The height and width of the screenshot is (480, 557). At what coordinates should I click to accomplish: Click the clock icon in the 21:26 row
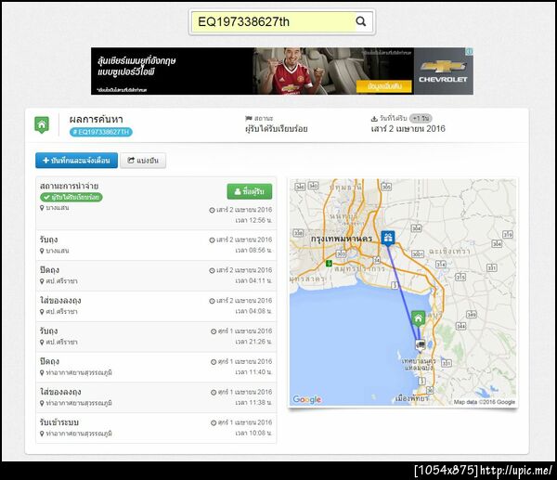click(x=214, y=331)
